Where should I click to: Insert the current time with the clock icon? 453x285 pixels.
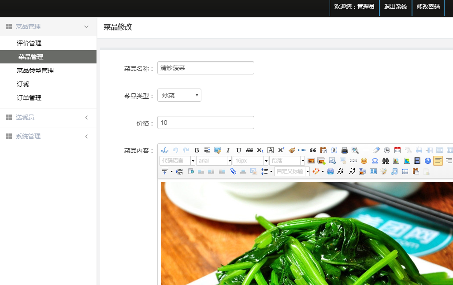point(387,150)
